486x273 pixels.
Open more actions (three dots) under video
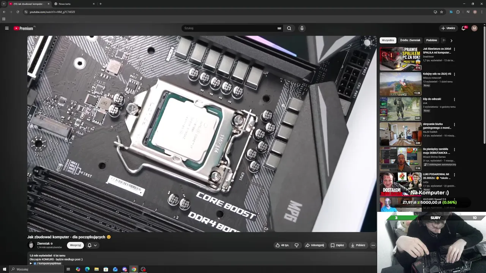pyautogui.click(x=373, y=245)
